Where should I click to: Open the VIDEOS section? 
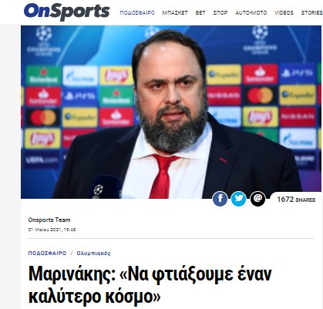[284, 13]
